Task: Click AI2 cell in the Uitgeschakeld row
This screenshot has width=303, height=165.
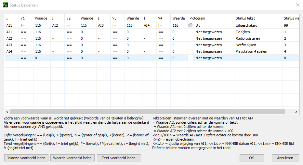Action: tap(58, 25)
